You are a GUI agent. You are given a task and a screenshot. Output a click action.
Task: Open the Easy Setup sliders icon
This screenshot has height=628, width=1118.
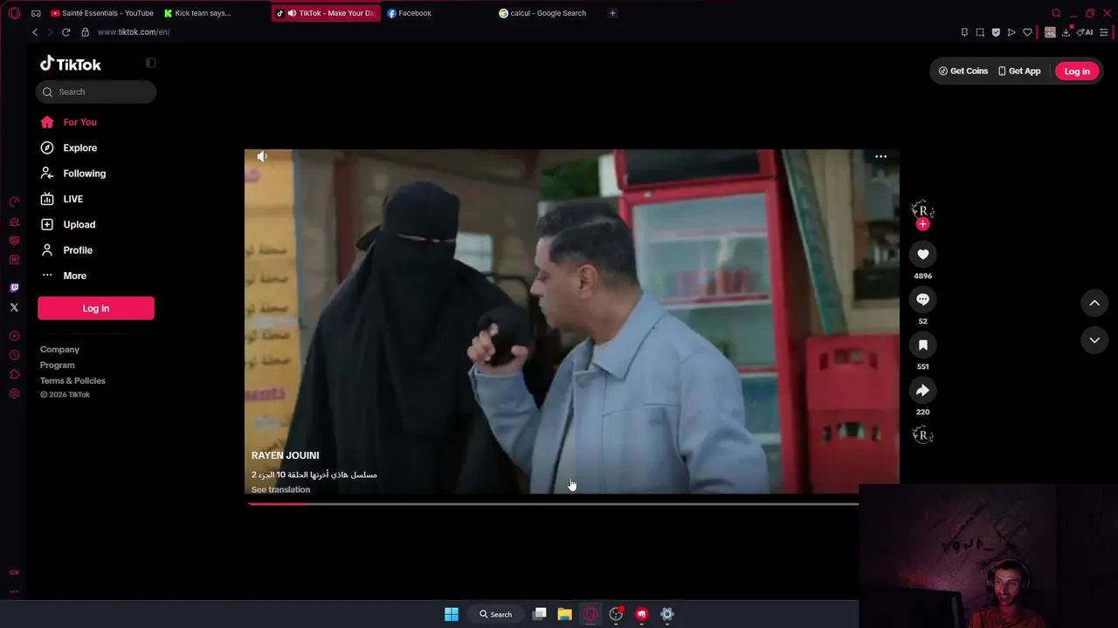click(x=1104, y=32)
